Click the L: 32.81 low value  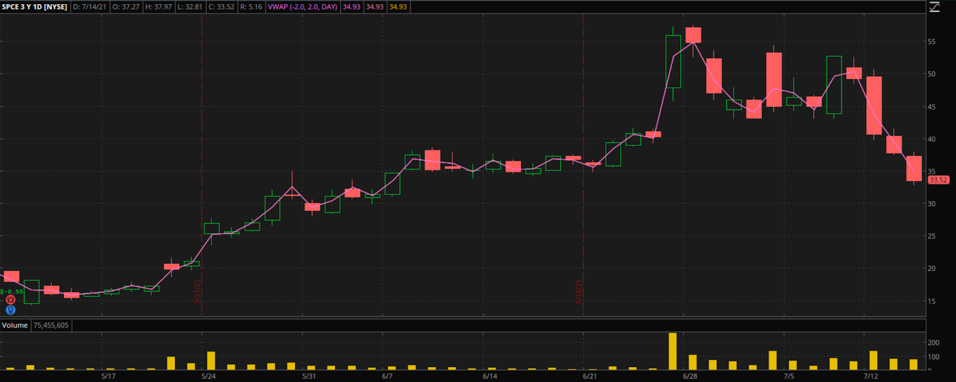[x=190, y=7]
